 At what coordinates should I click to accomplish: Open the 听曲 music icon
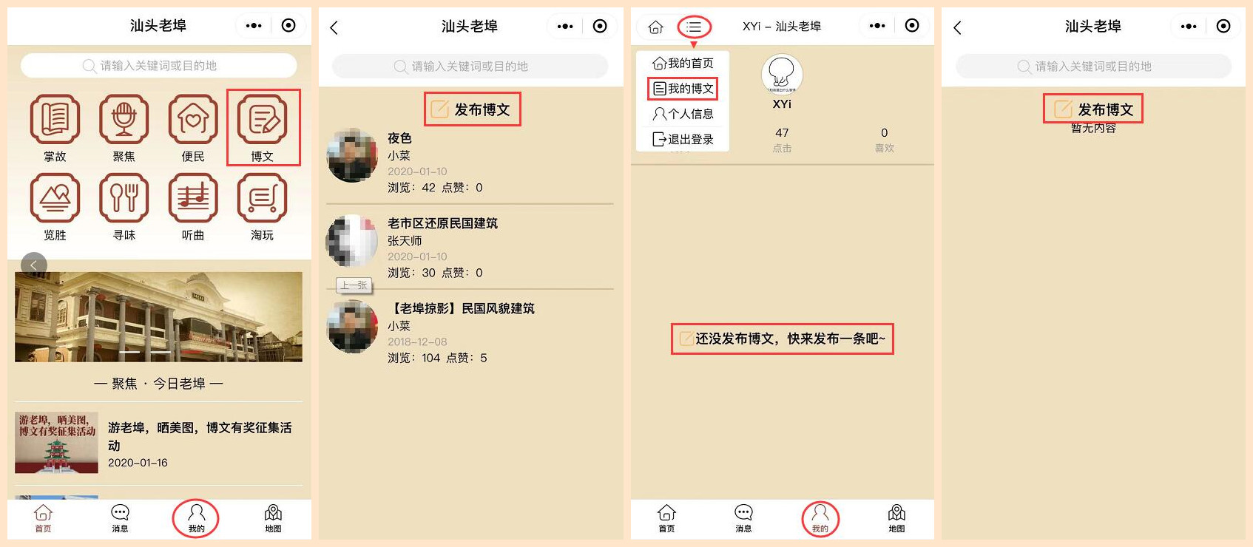(x=193, y=197)
